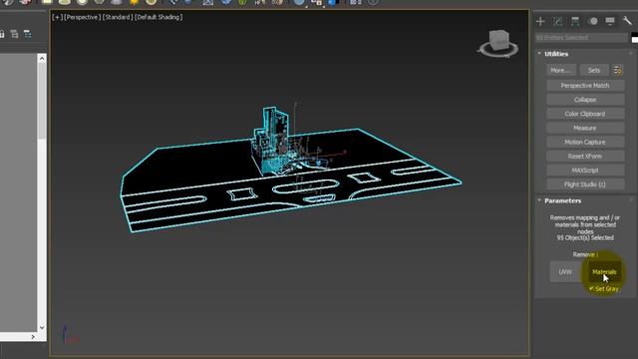Click the left panel scroll right arrow
This screenshot has width=638, height=359.
[x=33, y=337]
